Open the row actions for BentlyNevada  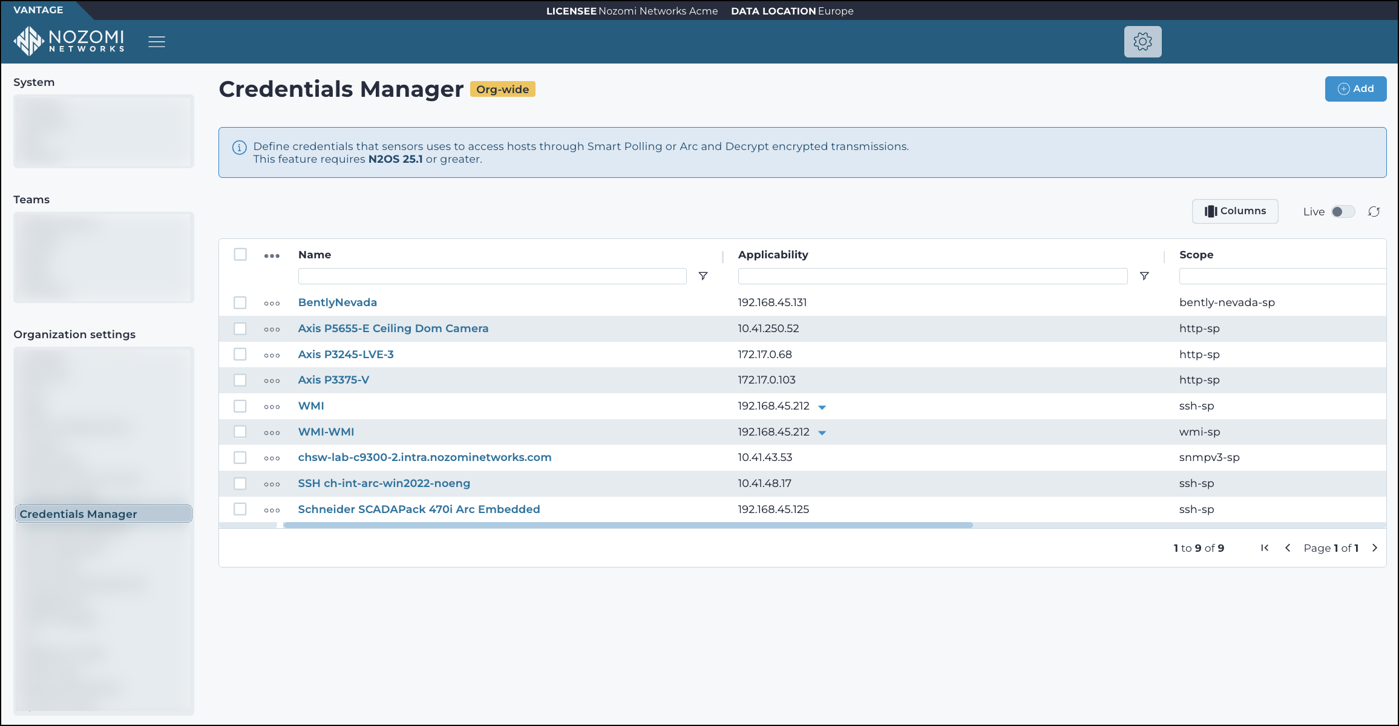click(272, 302)
